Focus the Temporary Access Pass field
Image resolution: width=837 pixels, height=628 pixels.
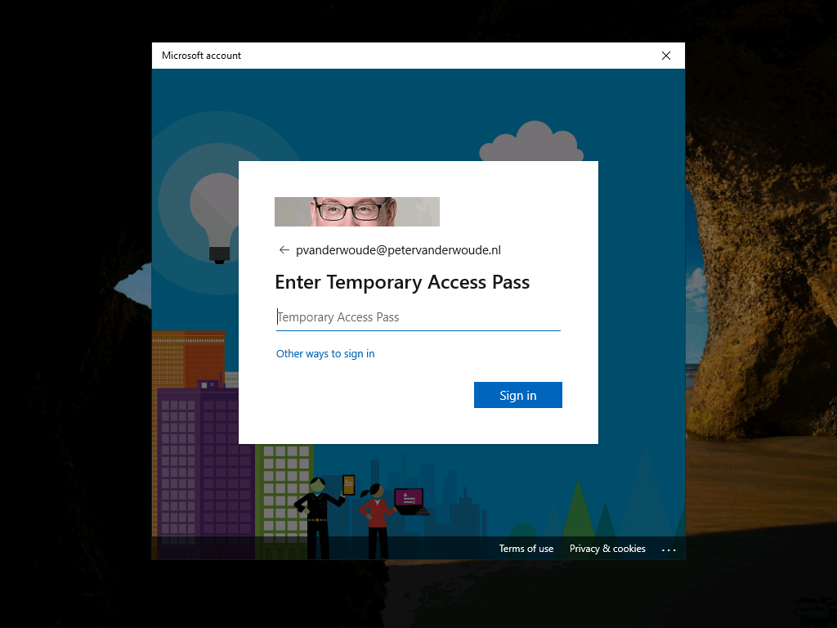[x=418, y=317]
